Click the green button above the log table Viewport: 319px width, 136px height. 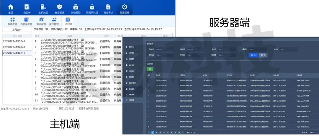click(x=150, y=69)
